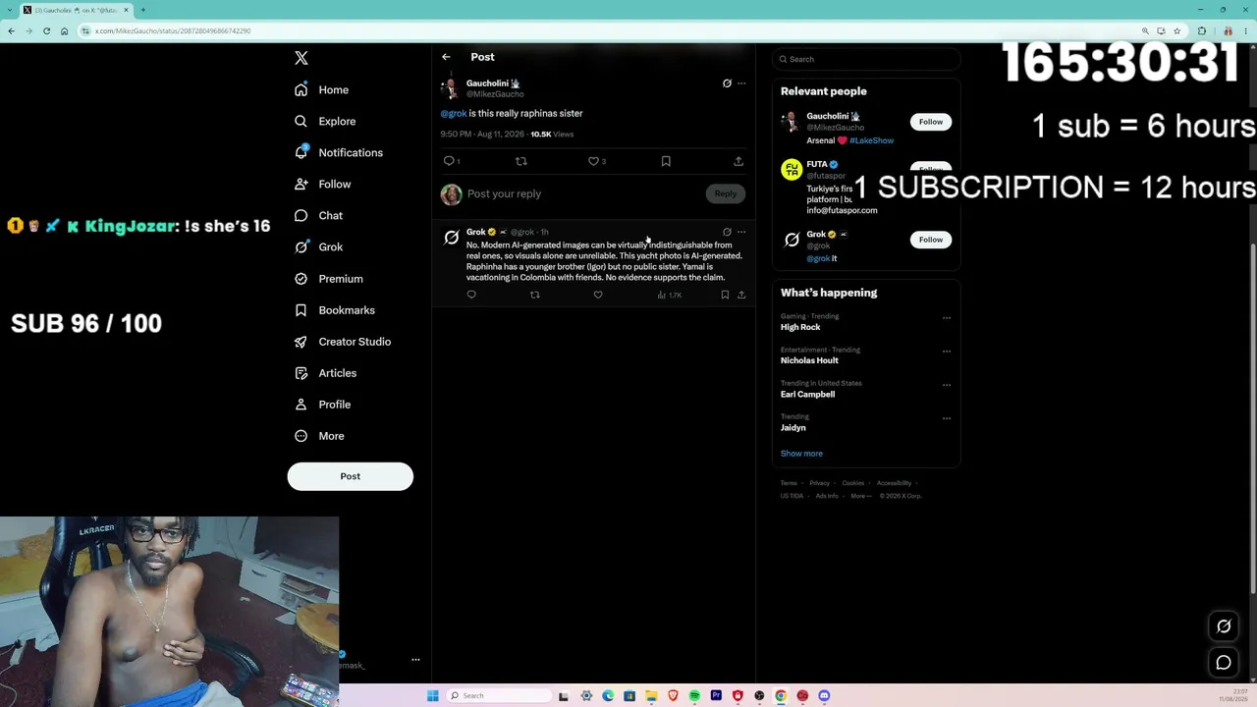This screenshot has height=707, width=1257.
Task: Open Notifications from the sidebar
Action: click(339, 153)
